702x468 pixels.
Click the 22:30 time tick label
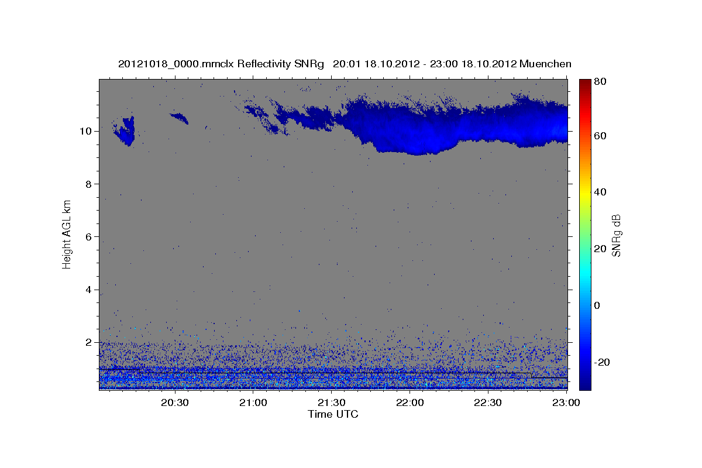click(488, 402)
